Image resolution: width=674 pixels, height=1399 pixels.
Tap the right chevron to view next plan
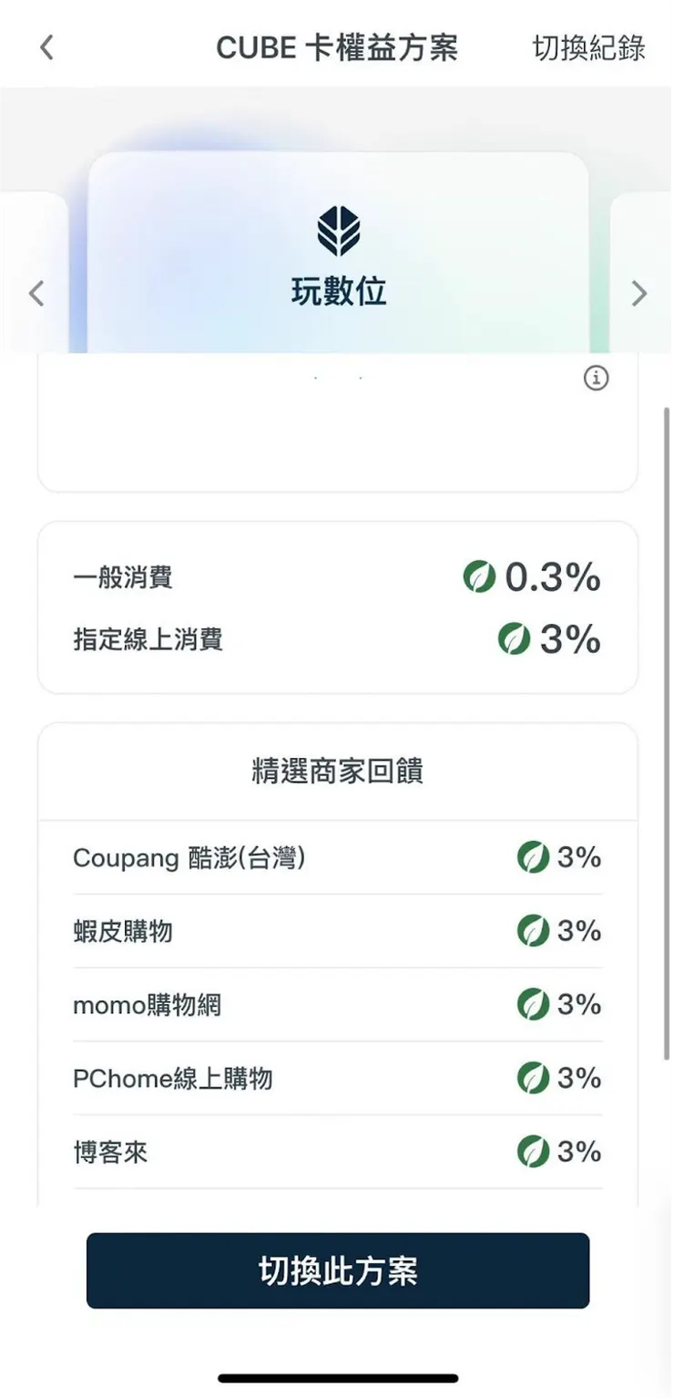tap(638, 293)
